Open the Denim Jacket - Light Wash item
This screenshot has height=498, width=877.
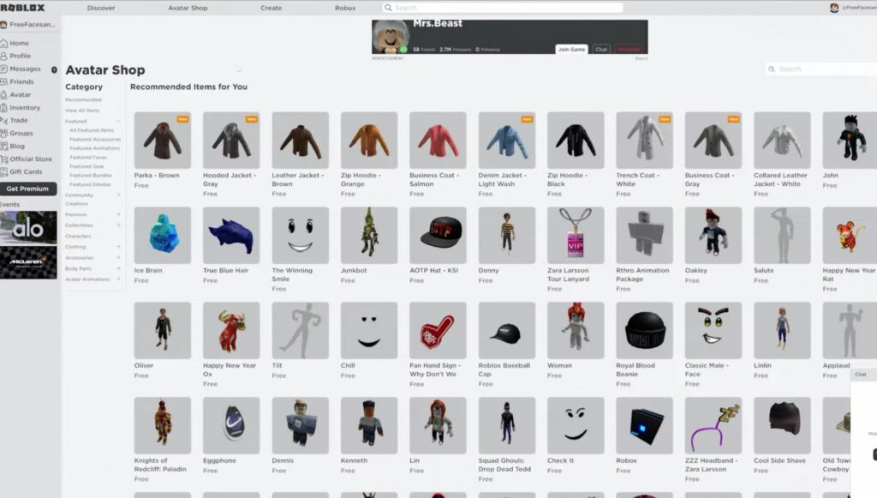pyautogui.click(x=507, y=141)
